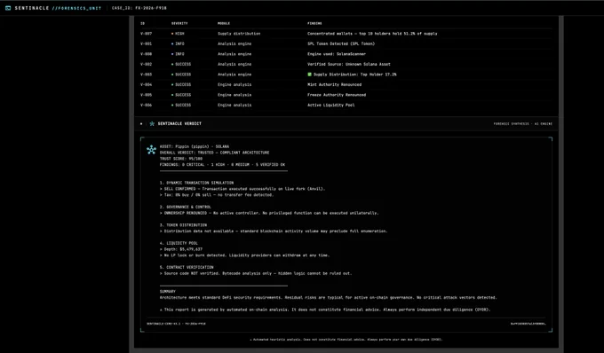Click the 3. TOKEN DISTRIBUTION heading
Image resolution: width=604 pixels, height=353 pixels.
183,225
